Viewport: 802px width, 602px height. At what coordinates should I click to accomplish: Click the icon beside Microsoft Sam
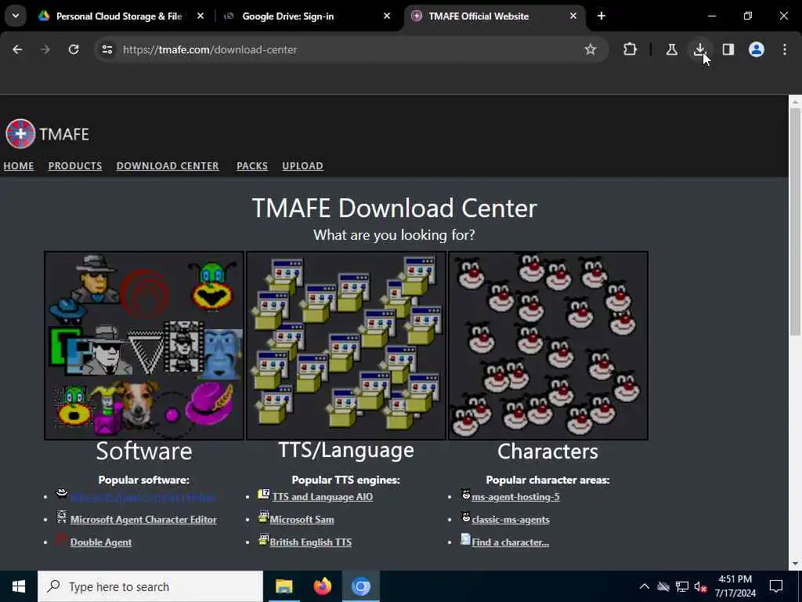click(264, 517)
